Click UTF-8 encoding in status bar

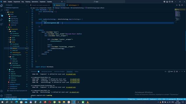[x=160, y=99]
